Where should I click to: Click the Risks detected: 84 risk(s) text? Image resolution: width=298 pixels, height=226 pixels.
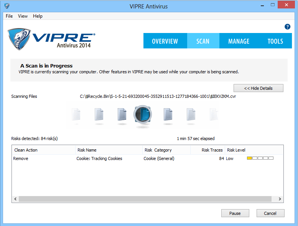pos(35,139)
